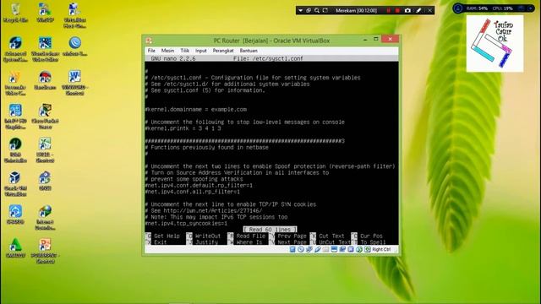Take a snapshot with the recorder camera icon
541x304 pixels.
click(407, 10)
